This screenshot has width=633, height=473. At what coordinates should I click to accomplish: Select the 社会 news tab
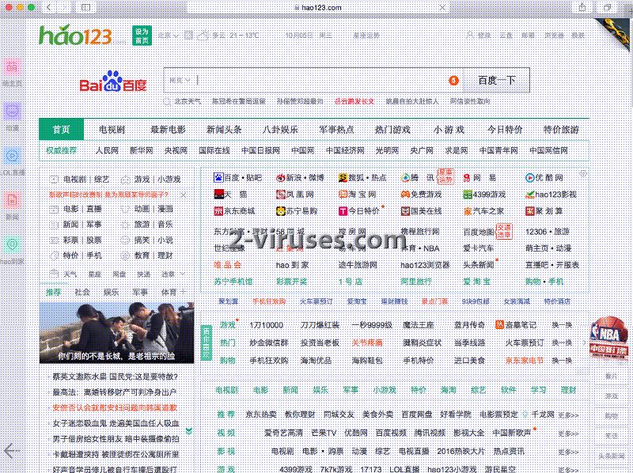(82, 292)
